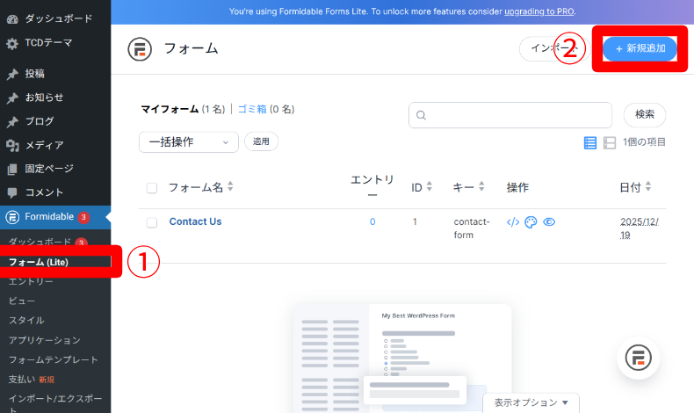
Task: Click the TCDテーマ gear icon
Action: click(x=12, y=43)
